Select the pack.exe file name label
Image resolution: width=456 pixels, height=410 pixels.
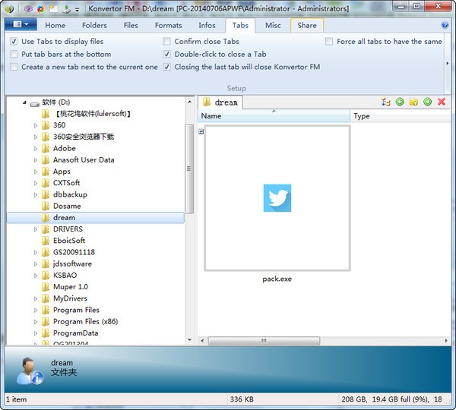click(x=277, y=279)
